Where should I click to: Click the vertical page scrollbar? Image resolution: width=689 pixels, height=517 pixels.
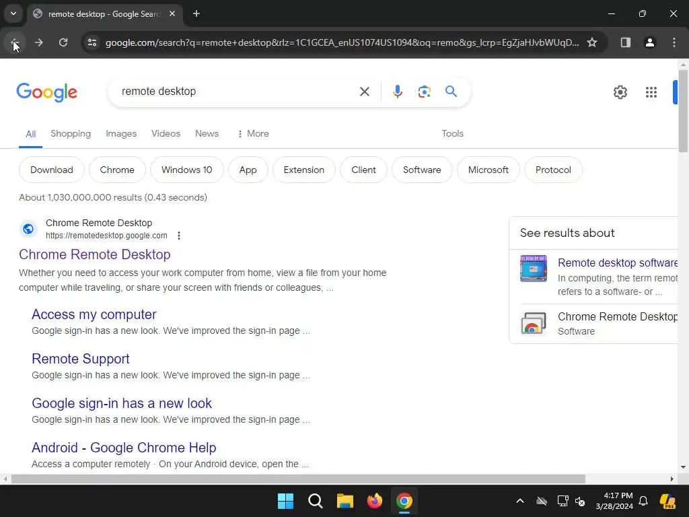(684, 111)
